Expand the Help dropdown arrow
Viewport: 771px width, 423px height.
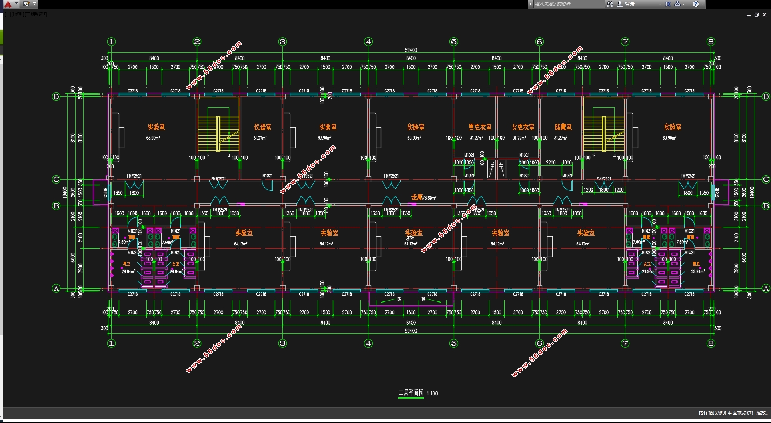[x=703, y=4]
